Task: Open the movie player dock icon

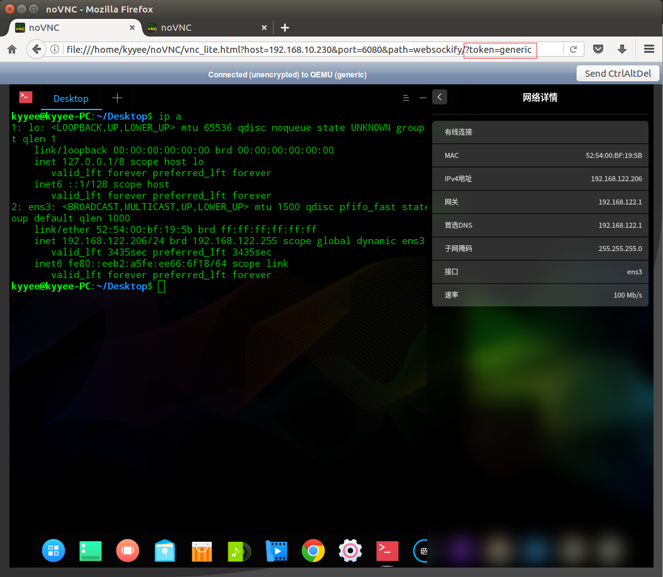Action: pos(276,551)
